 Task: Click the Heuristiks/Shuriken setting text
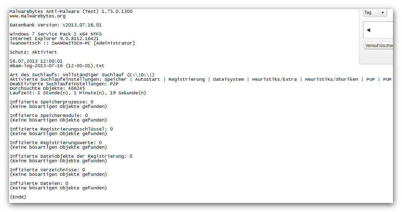click(x=331, y=79)
